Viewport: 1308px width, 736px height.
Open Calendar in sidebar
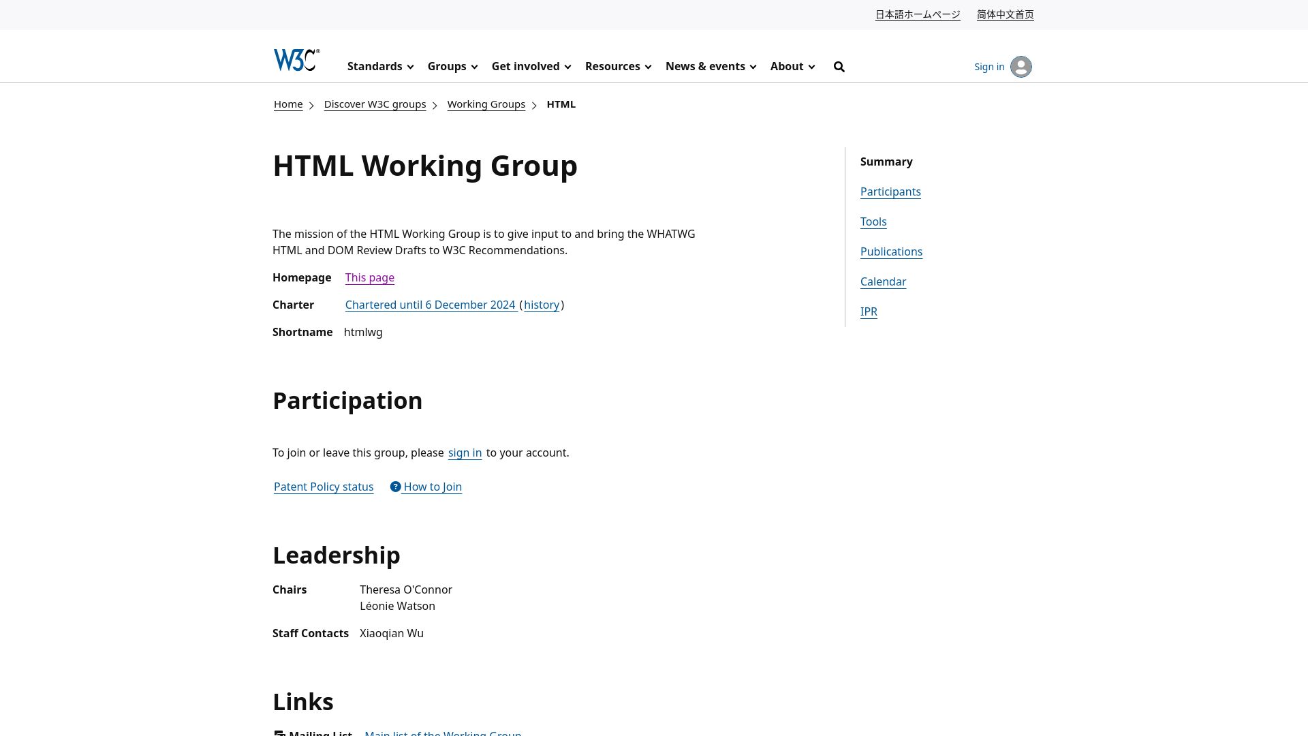coord(883,282)
